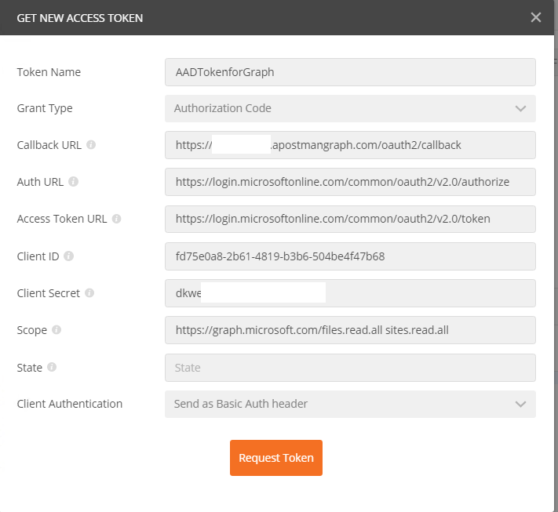Click Access Token URL info icon
558x512 pixels.
click(116, 219)
